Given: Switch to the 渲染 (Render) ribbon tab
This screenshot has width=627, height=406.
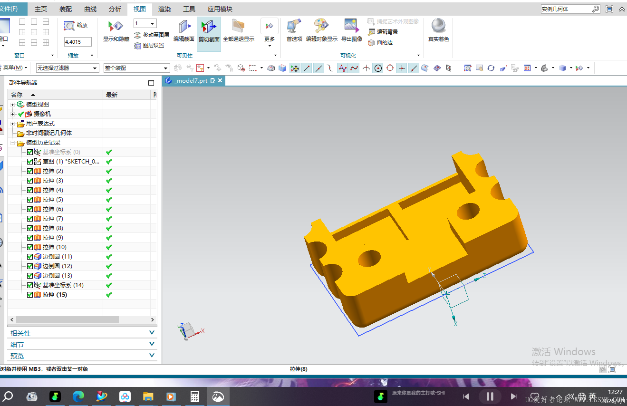Looking at the screenshot, I should [x=164, y=9].
